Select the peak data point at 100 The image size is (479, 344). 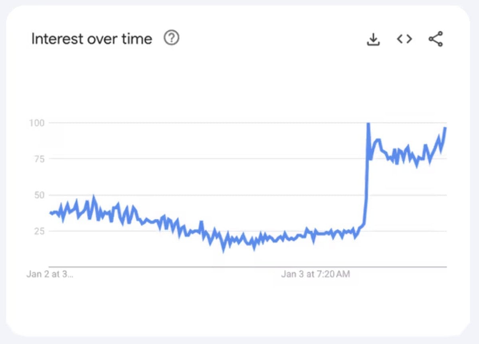coord(368,123)
